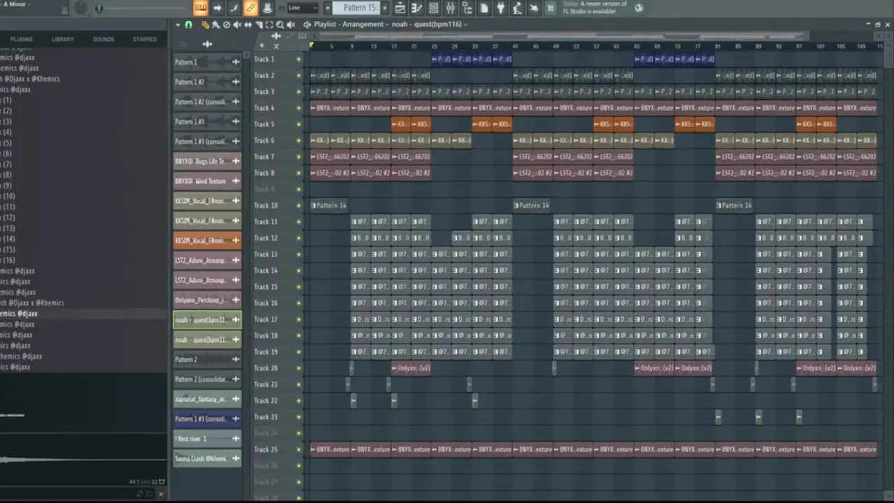Mute Track 1 via its green LED
Image resolution: width=894 pixels, height=503 pixels.
tap(299, 59)
